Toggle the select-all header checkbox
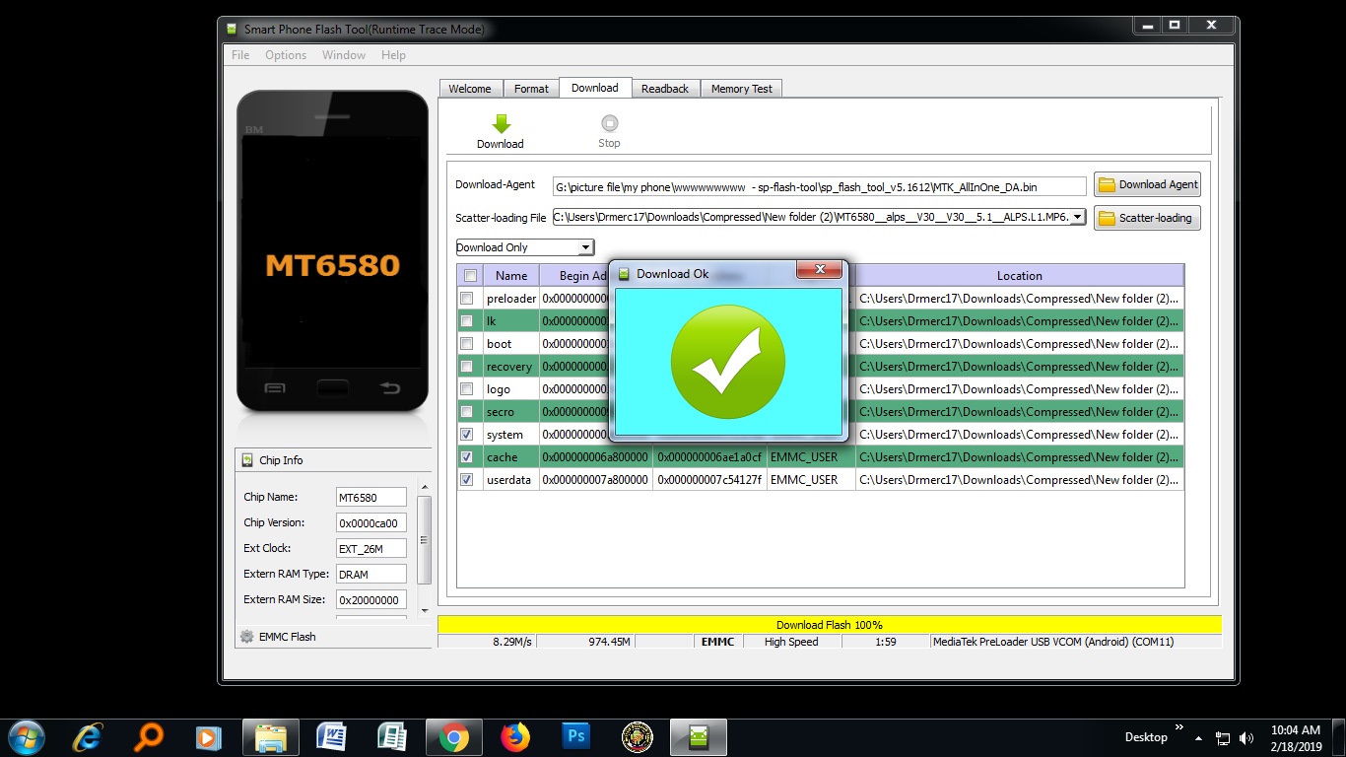Viewport: 1346px width, 757px height. coord(470,275)
